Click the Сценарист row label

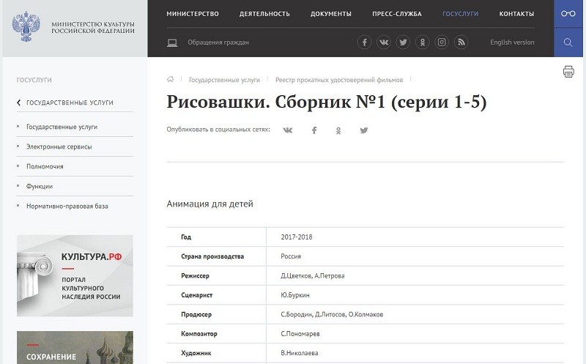196,295
